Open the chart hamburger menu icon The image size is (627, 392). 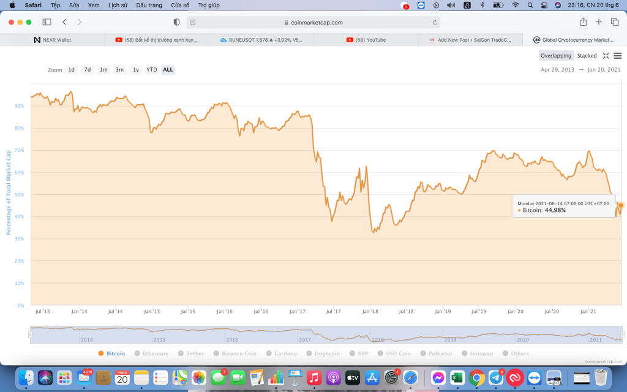(x=618, y=56)
